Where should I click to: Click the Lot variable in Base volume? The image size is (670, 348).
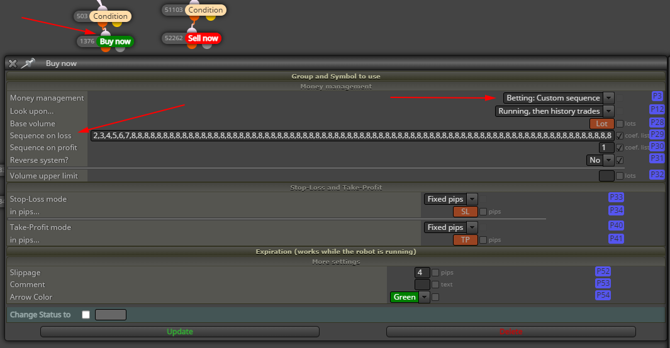(602, 124)
